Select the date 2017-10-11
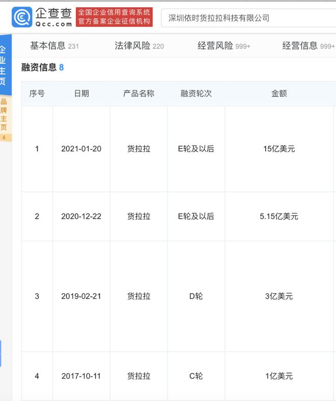This screenshot has width=336, height=401. [x=81, y=376]
